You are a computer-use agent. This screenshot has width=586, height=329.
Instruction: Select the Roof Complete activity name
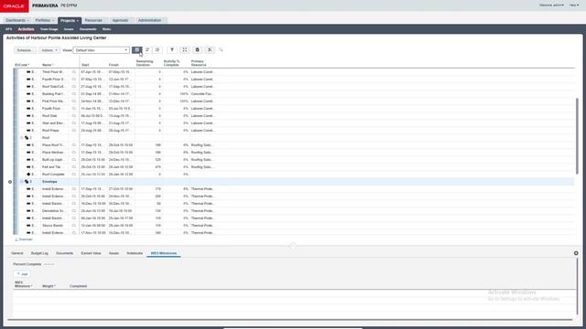(53, 175)
